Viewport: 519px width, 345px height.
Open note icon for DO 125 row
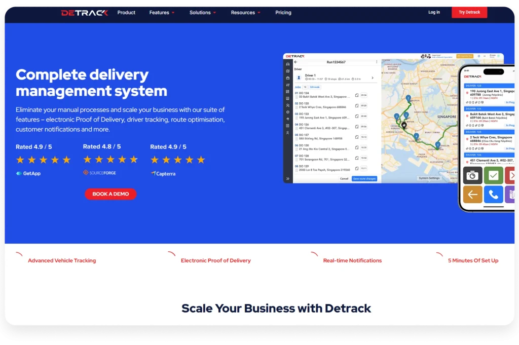tap(357, 106)
